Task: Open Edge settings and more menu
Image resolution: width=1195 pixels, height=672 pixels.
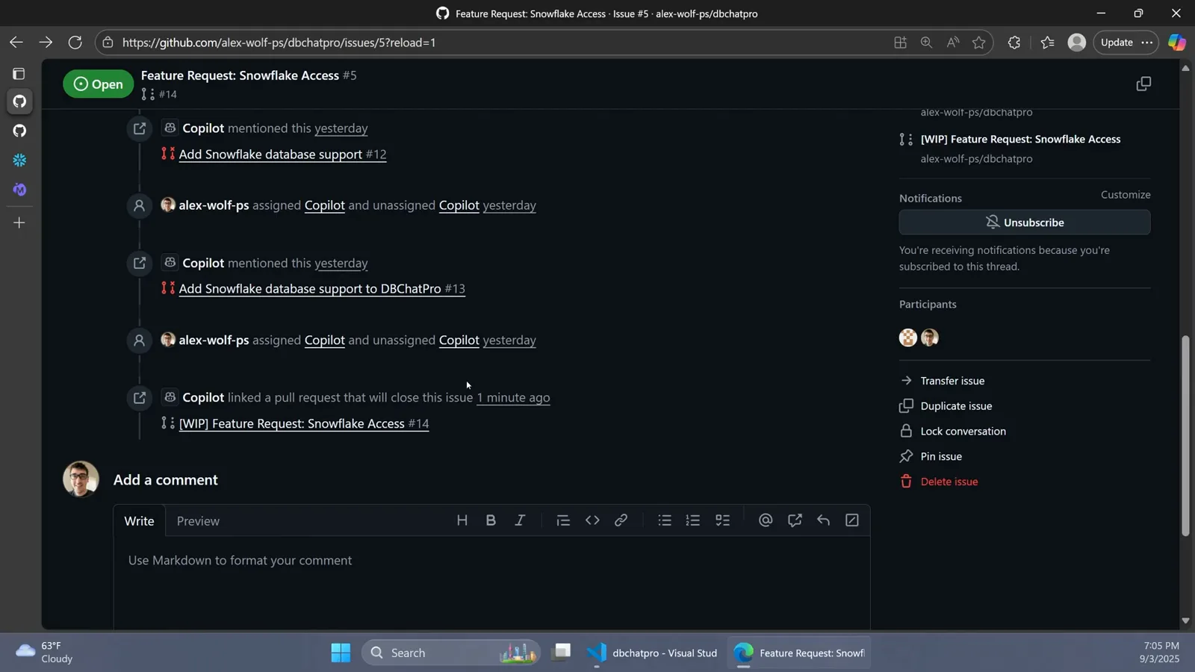Action: tap(1147, 43)
